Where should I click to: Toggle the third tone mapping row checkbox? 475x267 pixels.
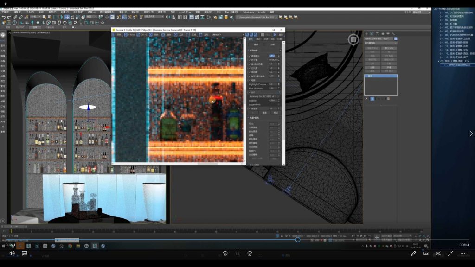[x=250, y=64]
